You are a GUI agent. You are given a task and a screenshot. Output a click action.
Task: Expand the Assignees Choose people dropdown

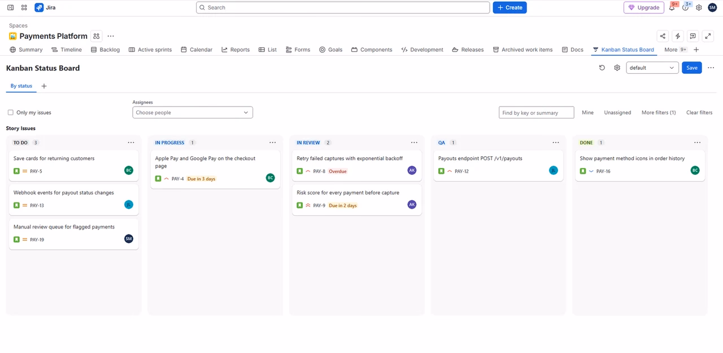pyautogui.click(x=193, y=112)
